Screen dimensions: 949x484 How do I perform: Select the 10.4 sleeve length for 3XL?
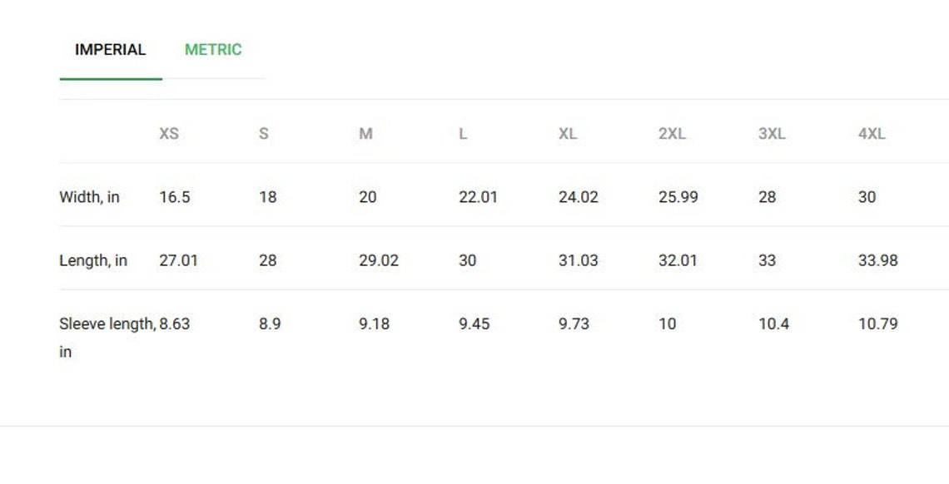coord(774,323)
